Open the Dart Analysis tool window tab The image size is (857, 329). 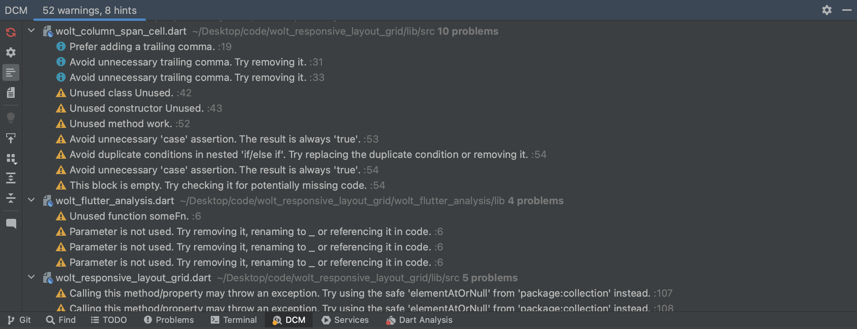[419, 320]
